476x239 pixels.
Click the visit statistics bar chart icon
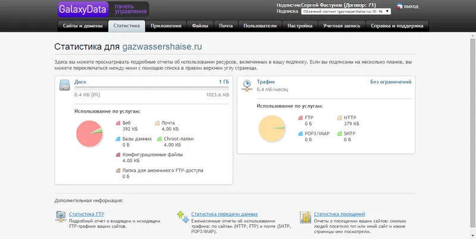pyautogui.click(x=305, y=217)
